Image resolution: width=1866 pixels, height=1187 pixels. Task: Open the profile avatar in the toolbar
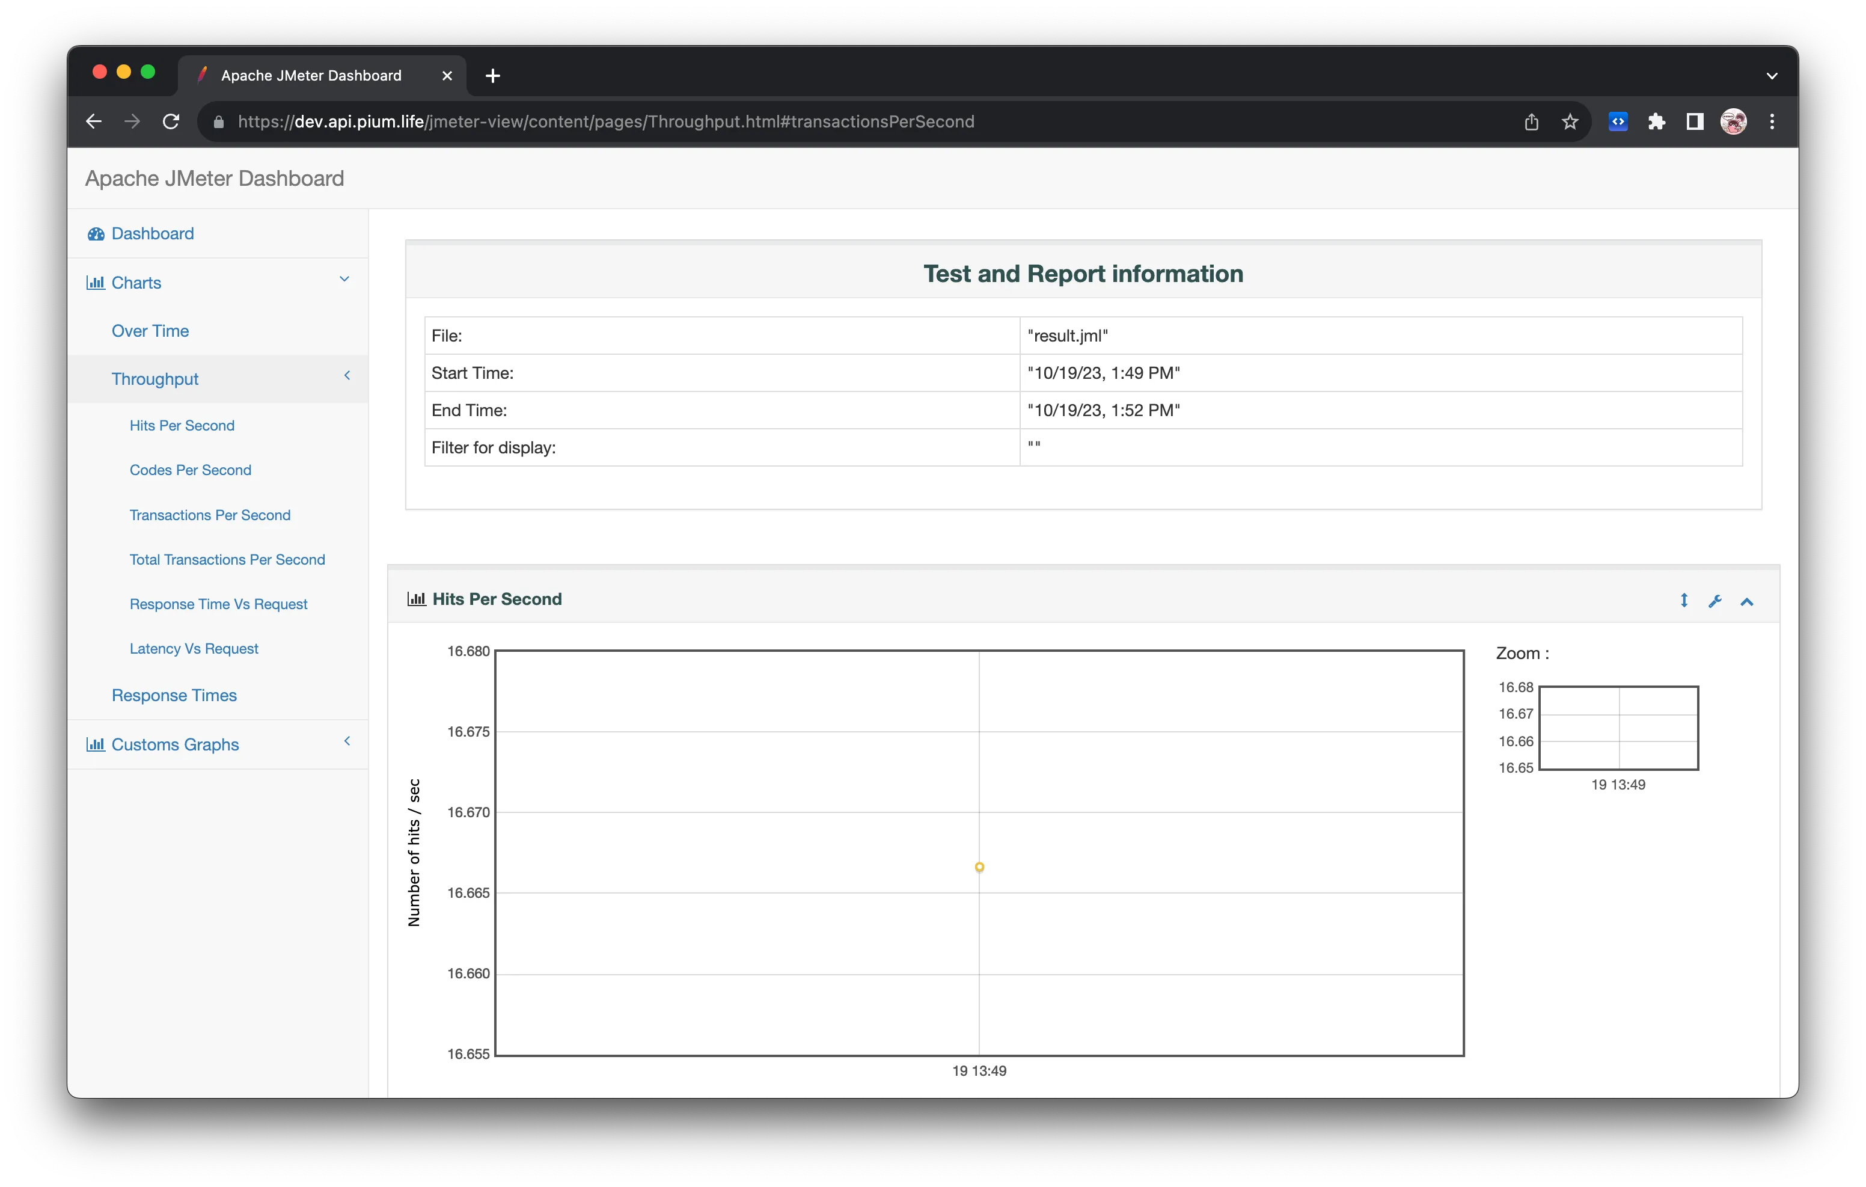coord(1734,121)
